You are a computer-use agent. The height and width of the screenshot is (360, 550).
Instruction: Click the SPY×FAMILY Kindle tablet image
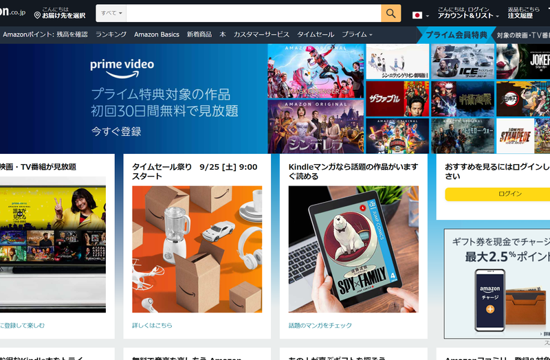[x=353, y=249]
